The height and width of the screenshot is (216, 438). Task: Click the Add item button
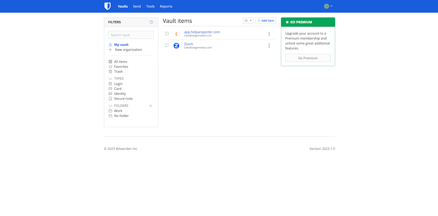click(x=266, y=21)
